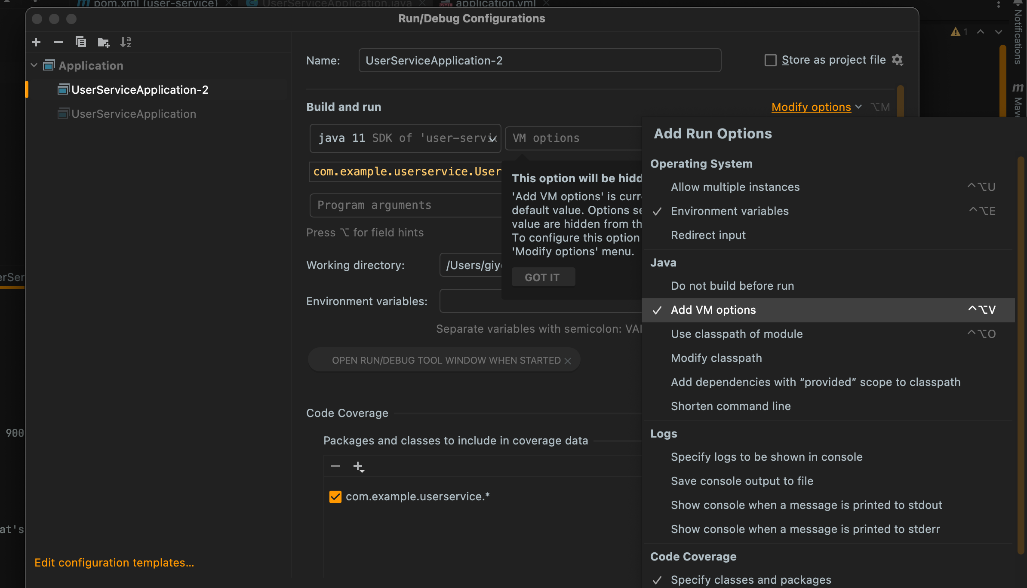The height and width of the screenshot is (588, 1027).
Task: Remove the Open Run/Debug Tool Window chip
Action: tap(568, 361)
